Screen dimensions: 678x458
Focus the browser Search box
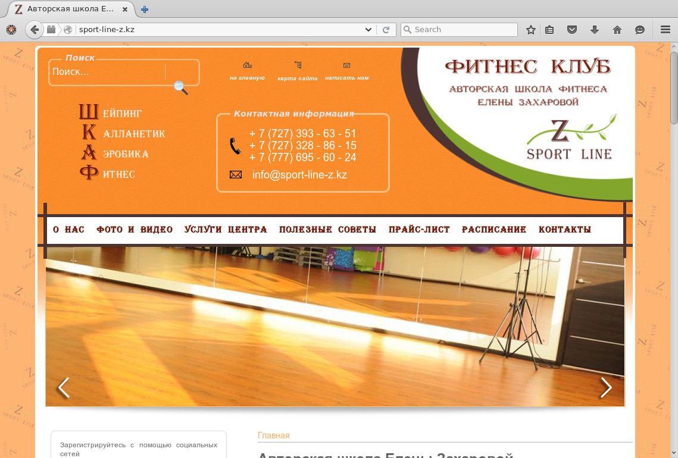tap(459, 29)
